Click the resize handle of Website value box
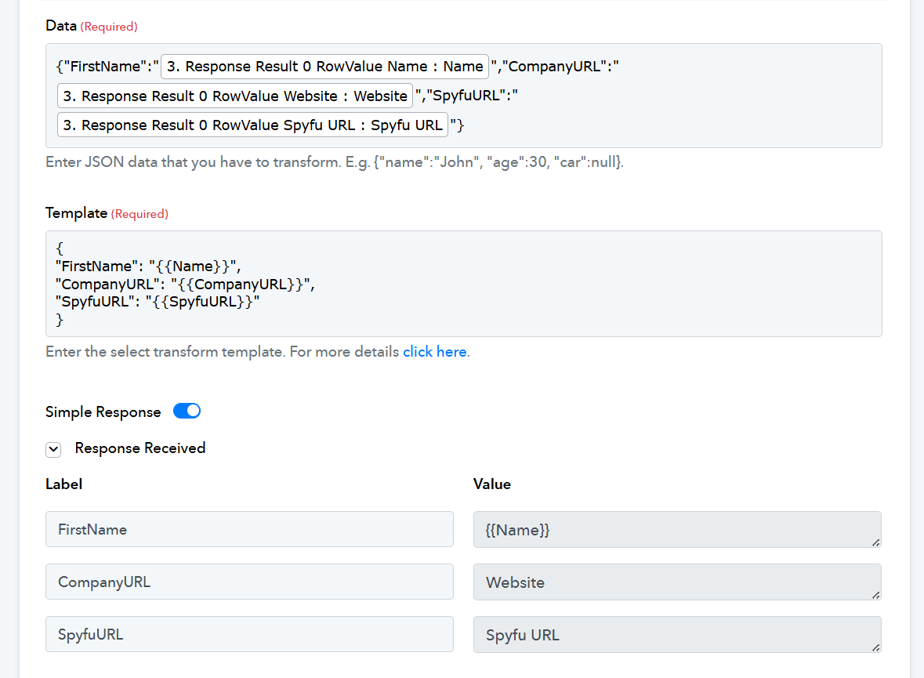924x678 pixels. pos(875,594)
